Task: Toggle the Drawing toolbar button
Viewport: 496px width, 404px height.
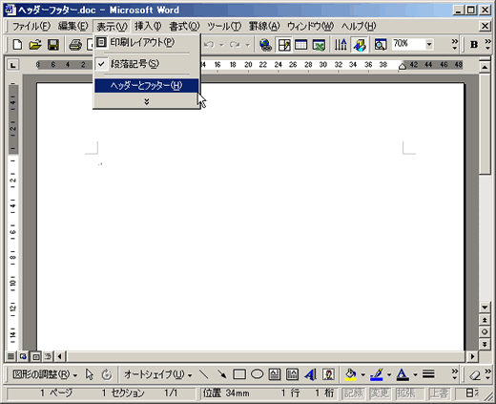Action: click(x=360, y=45)
